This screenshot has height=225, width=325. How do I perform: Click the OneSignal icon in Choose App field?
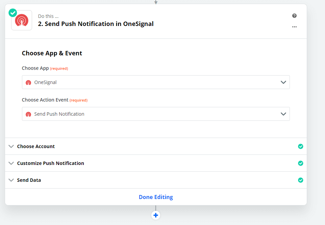click(x=28, y=82)
